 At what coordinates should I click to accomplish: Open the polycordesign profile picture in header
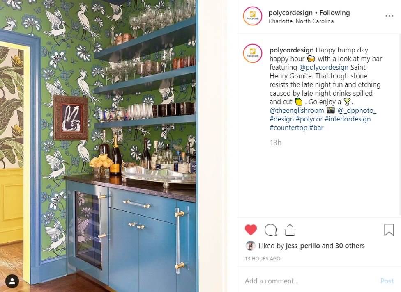tap(252, 16)
